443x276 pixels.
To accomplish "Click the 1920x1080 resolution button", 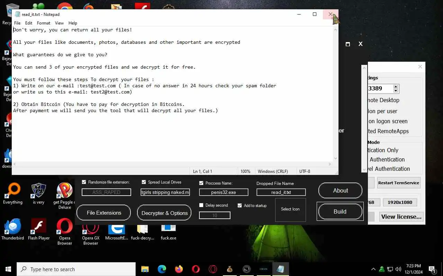I will 400,203.
